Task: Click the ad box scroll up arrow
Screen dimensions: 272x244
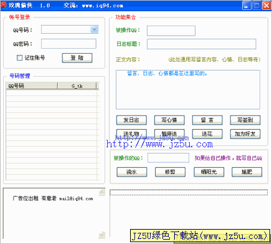Action: coord(102,192)
